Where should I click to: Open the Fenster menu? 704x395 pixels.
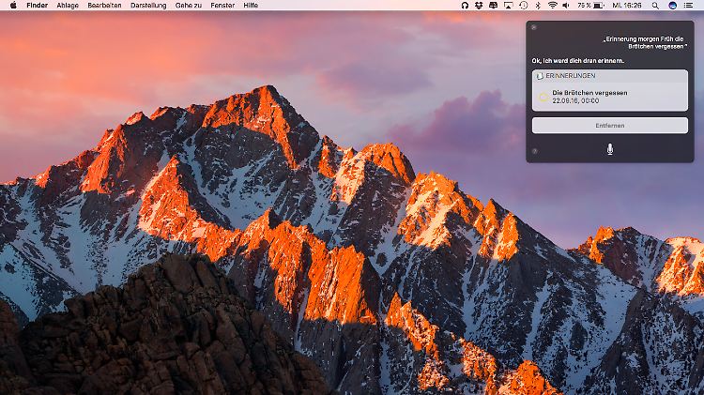click(222, 6)
